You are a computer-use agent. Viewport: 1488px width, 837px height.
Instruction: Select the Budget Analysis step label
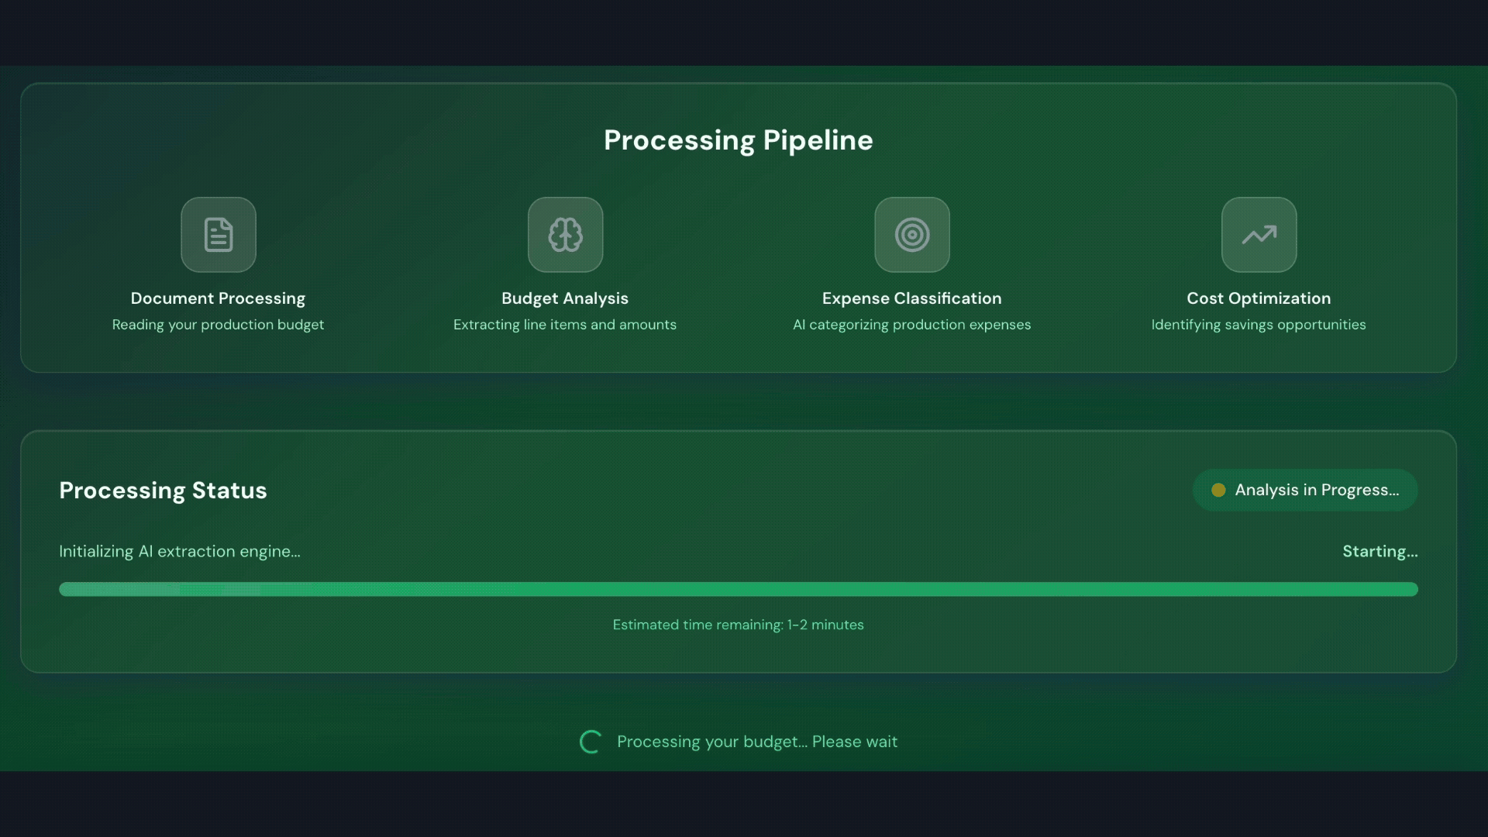point(564,298)
